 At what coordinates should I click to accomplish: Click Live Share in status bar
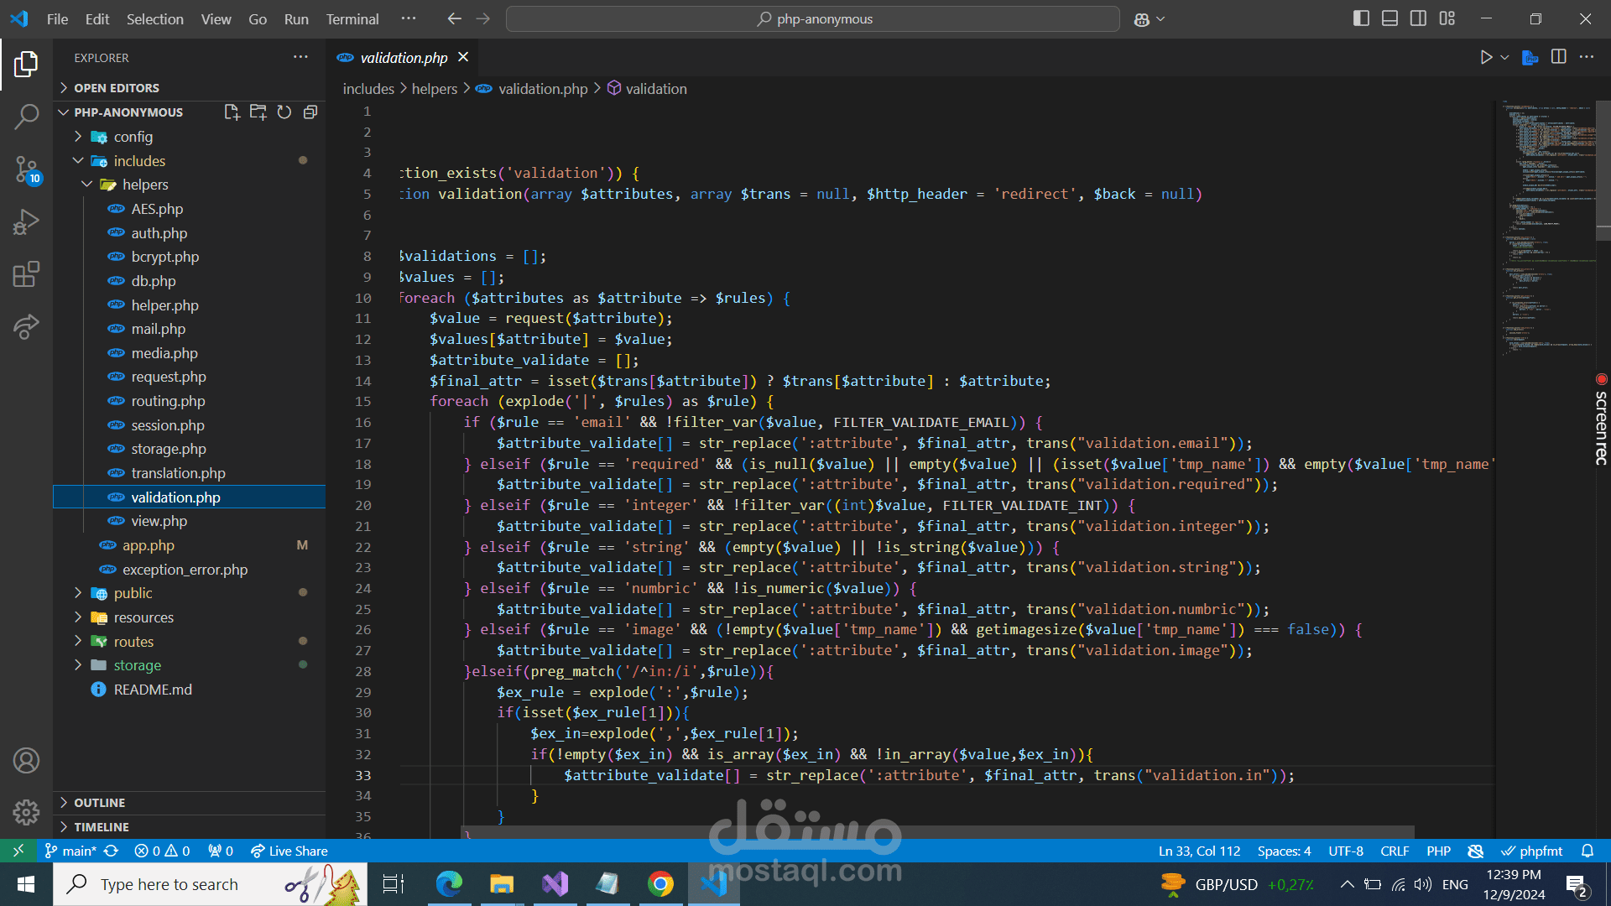coord(289,851)
